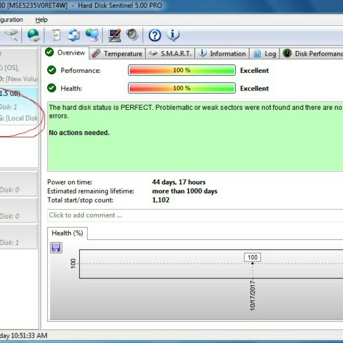343x343 pixels.
Task: Click the Health 100% bar
Action: coord(182,88)
